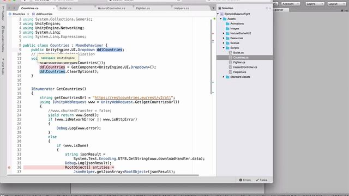The height and width of the screenshot is (196, 349).
Task: Open the Helpers.cs editor tab
Action: pos(182,8)
